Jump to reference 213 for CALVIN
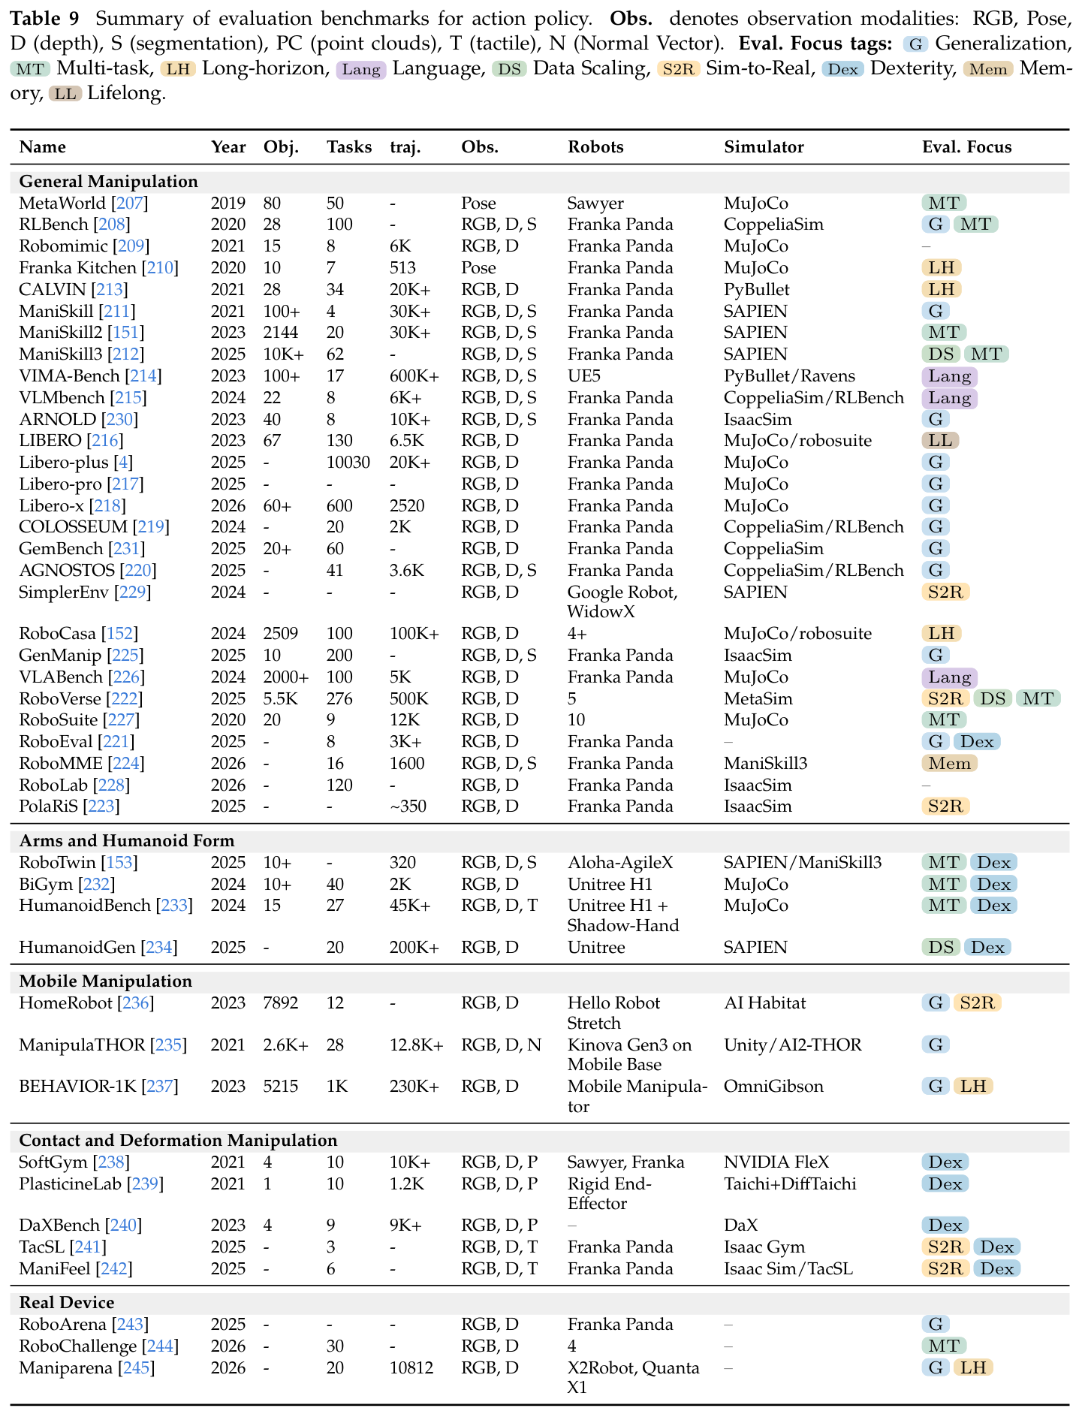Viewport: 1082px width, 1414px height. point(110,290)
